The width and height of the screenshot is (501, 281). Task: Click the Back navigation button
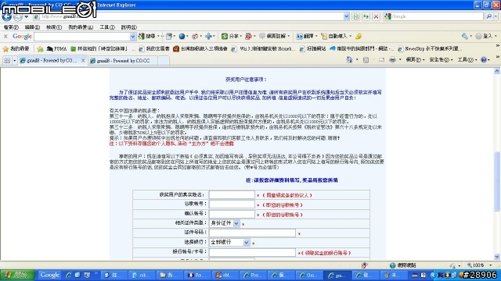[7, 16]
